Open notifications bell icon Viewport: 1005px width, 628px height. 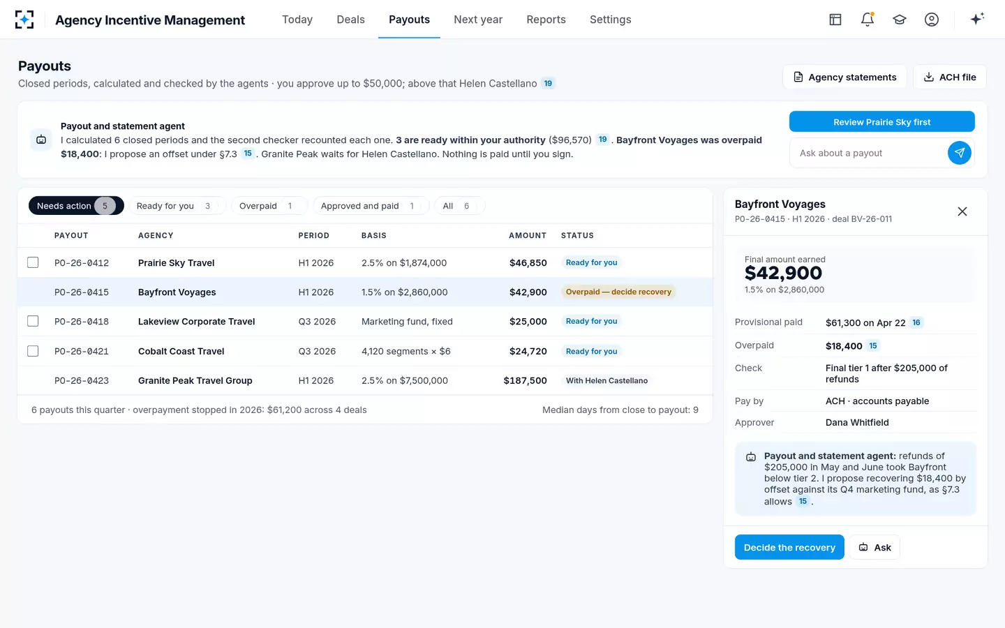[x=868, y=20]
